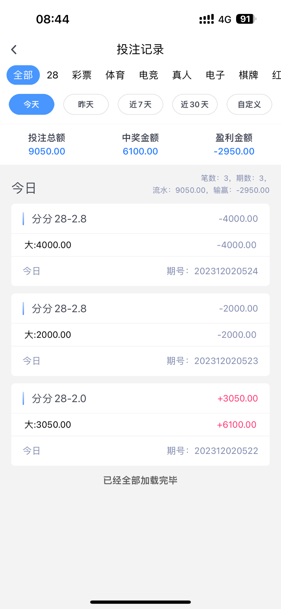This screenshot has width=281, height=609.
Task: Select the 电竞 tab
Action: (x=149, y=75)
